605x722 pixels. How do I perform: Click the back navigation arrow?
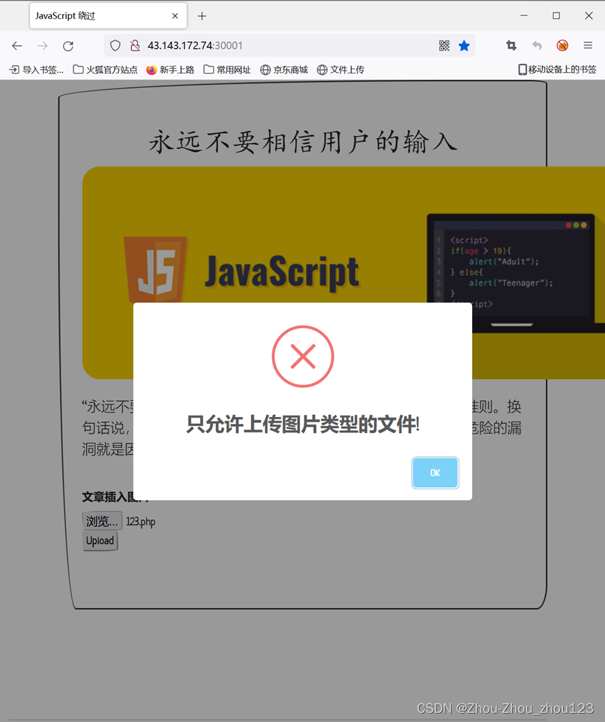click(x=17, y=45)
